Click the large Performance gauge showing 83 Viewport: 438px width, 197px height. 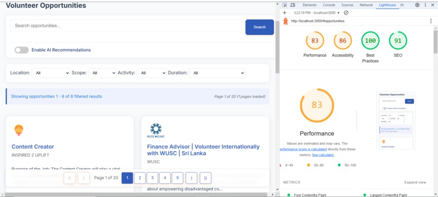coord(317,106)
